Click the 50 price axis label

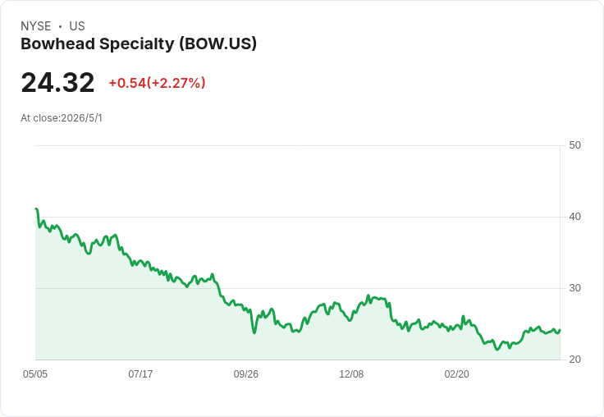click(574, 145)
